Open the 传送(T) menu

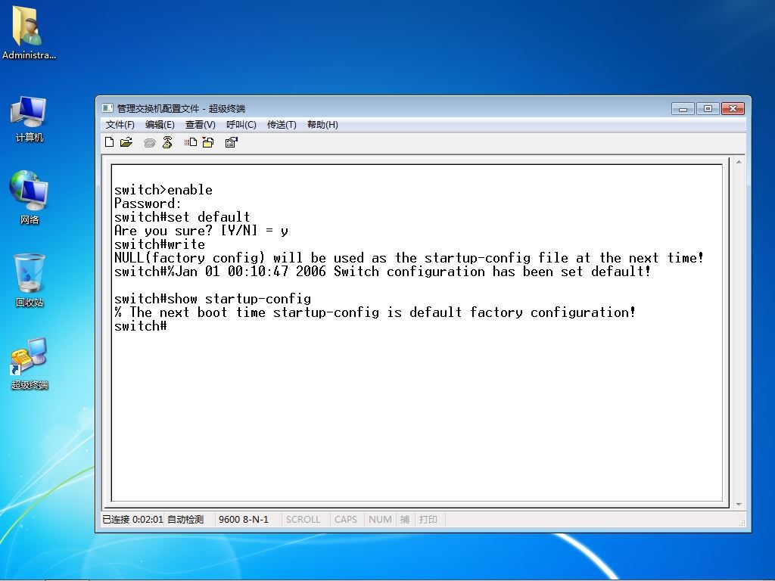(x=282, y=125)
